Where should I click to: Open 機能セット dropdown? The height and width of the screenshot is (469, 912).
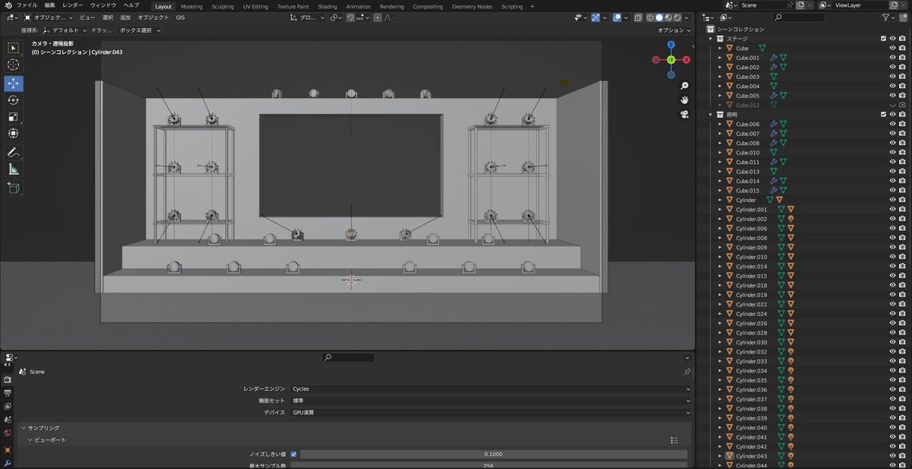pos(491,400)
